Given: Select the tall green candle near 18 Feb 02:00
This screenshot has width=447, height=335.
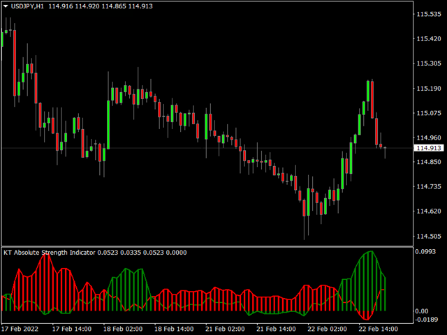Looking at the screenshot, I should (x=108, y=125).
